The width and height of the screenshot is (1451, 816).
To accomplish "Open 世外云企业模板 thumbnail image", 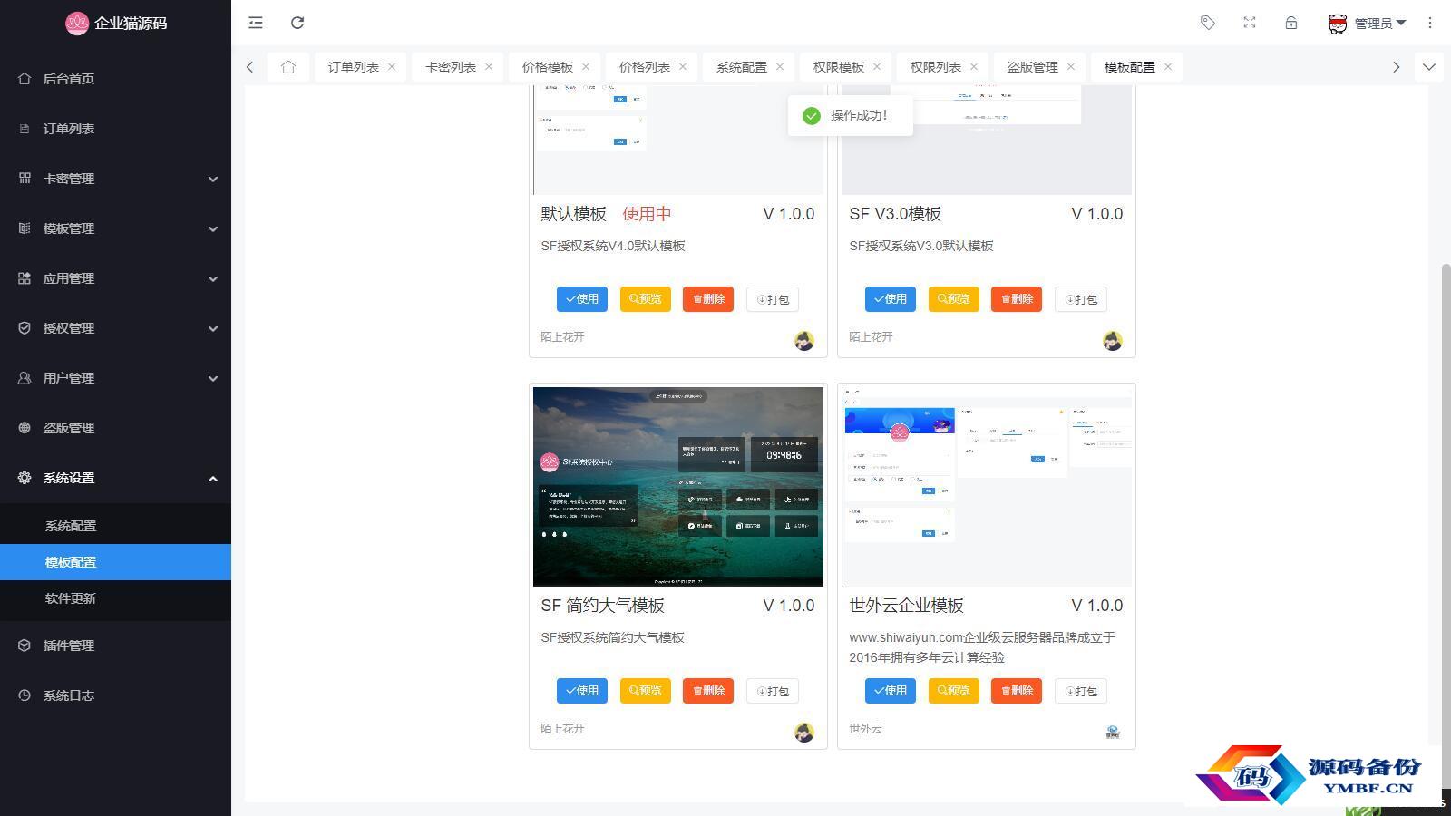I will 987,487.
